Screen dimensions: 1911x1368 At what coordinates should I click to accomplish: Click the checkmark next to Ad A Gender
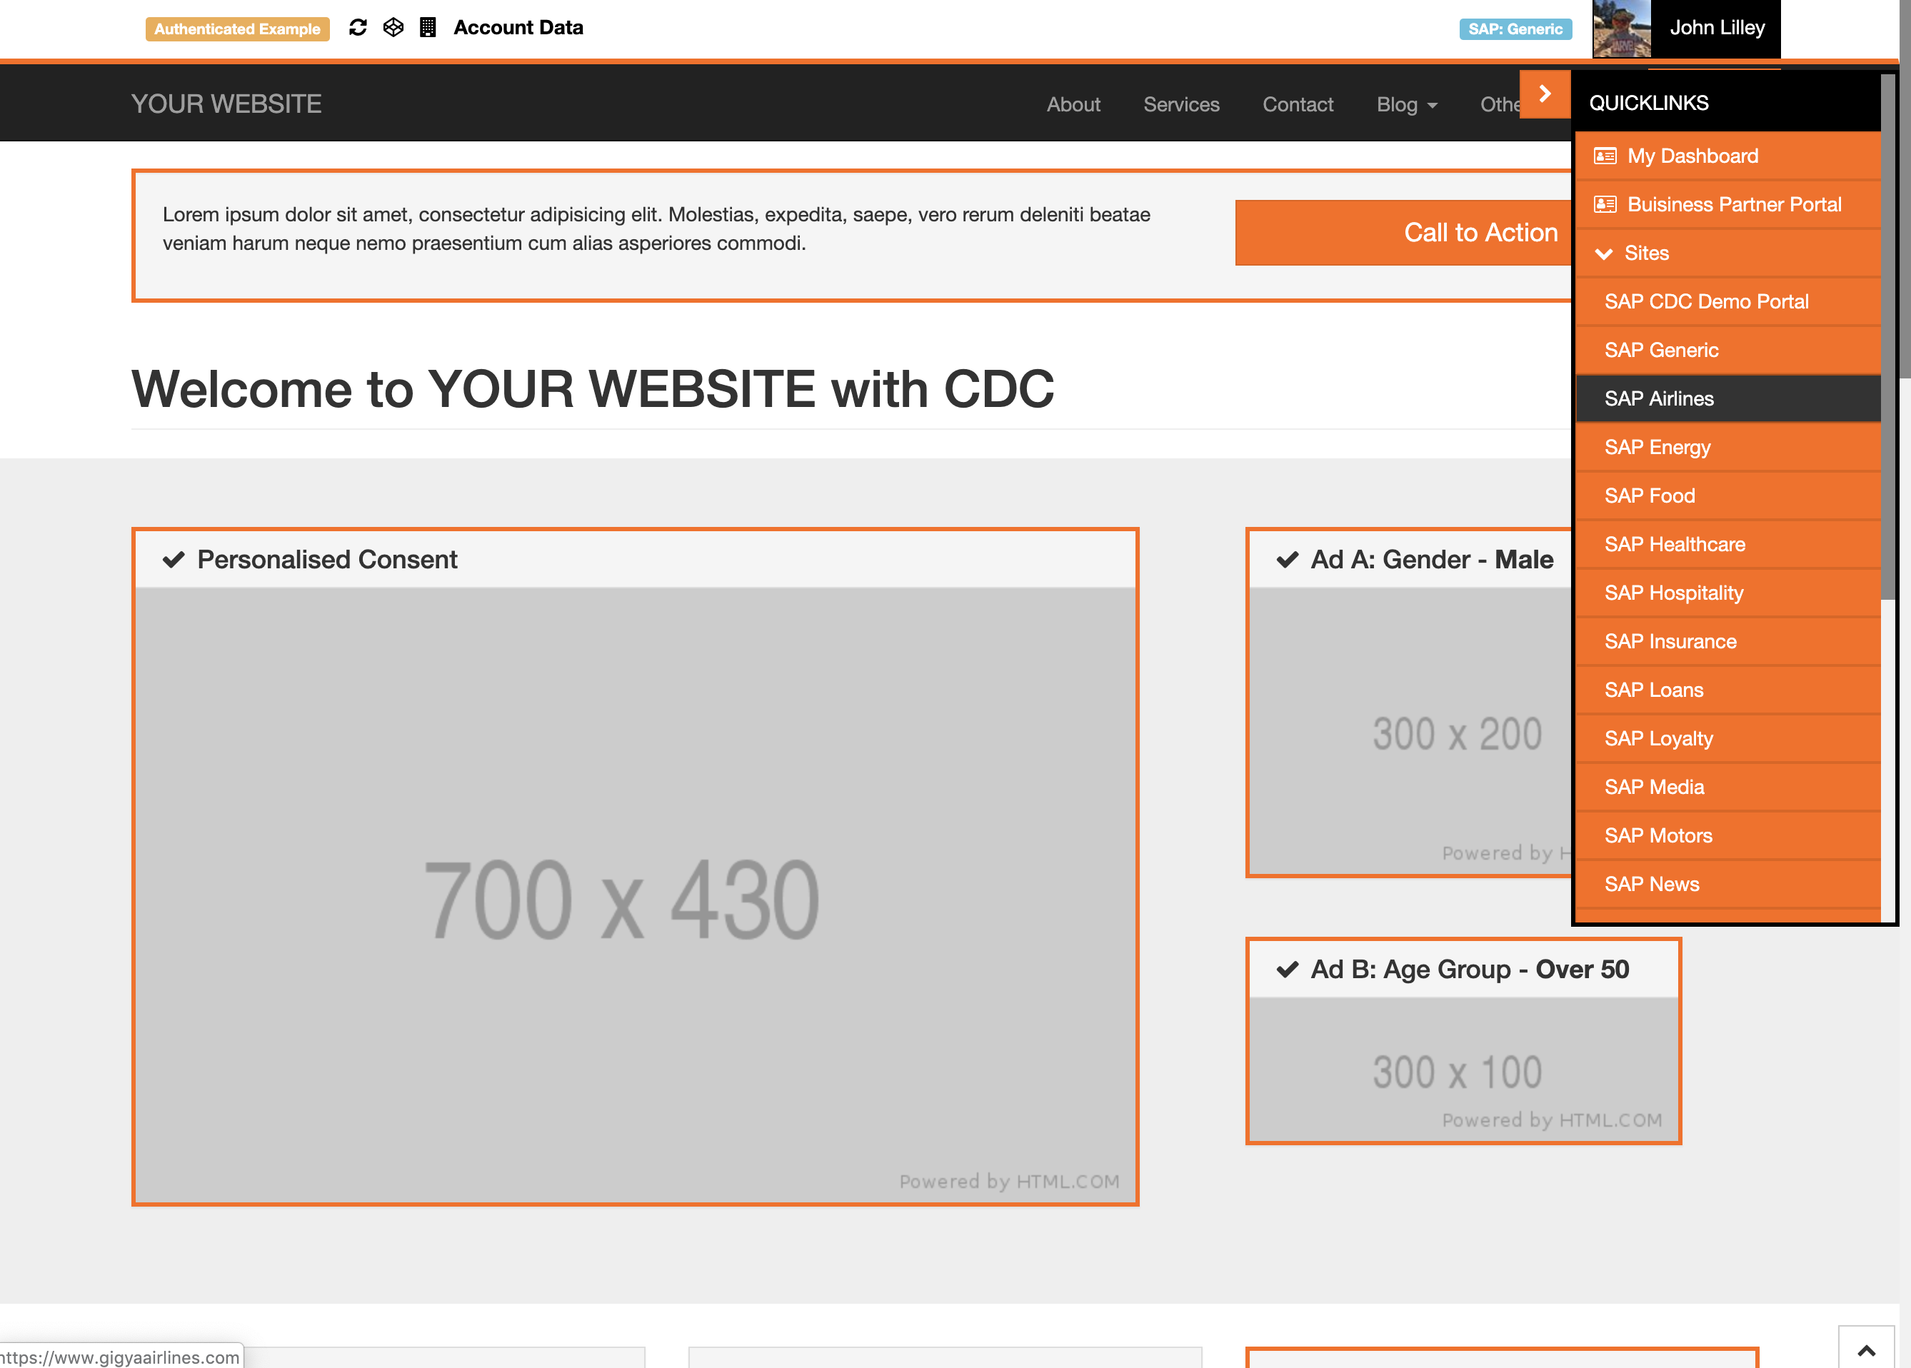point(1288,559)
